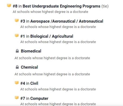This screenshot has height=106, width=123.
Task: Click the #8 rank number text
Action: point(15,6)
